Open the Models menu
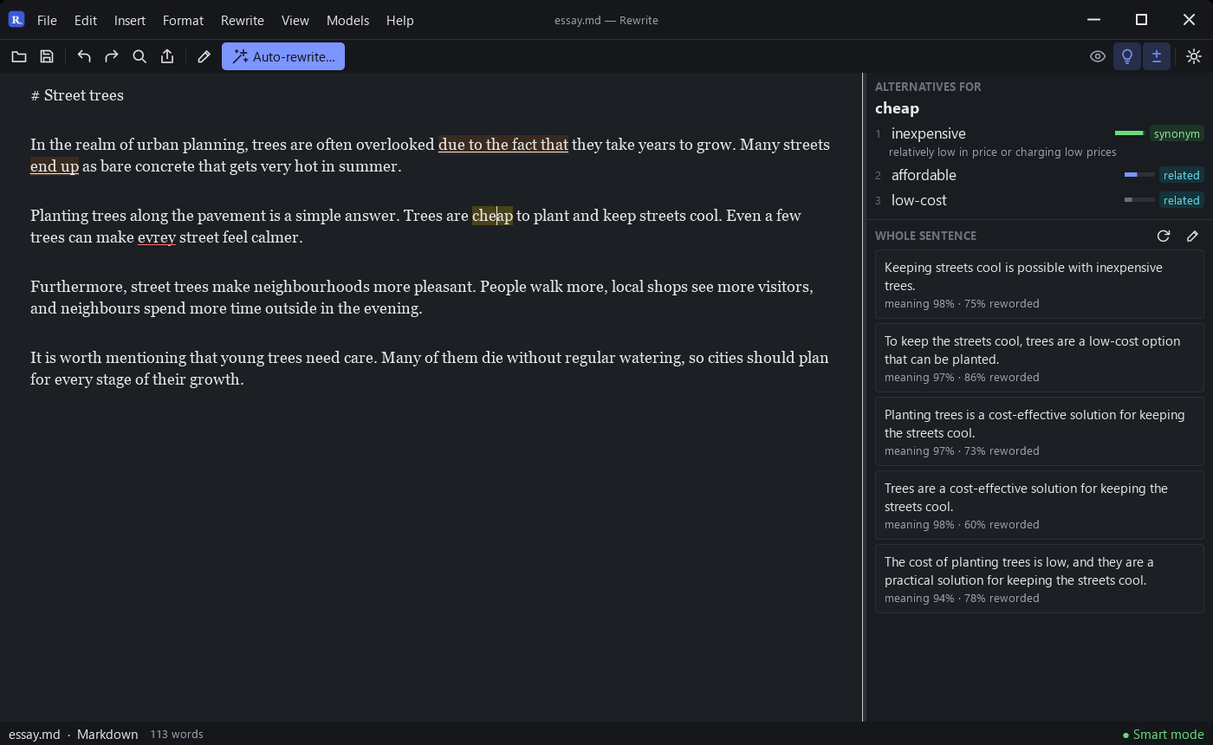The height and width of the screenshot is (745, 1213). pyautogui.click(x=347, y=20)
